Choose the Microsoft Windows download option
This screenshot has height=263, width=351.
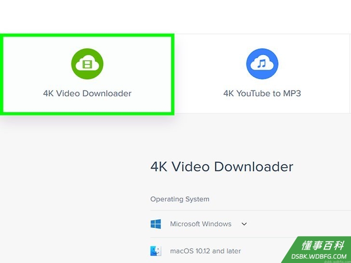[201, 224]
